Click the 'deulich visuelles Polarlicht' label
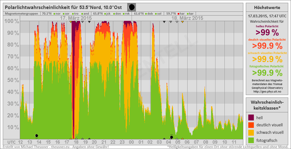 click(x=267, y=40)
